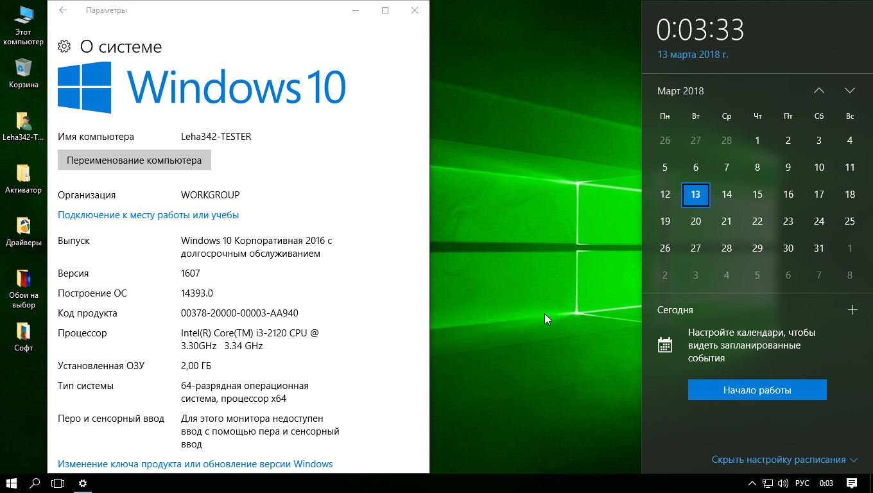Click the installed RAM value 2,00 ГБ
Viewport: 873px width, 493px height.
tap(196, 366)
